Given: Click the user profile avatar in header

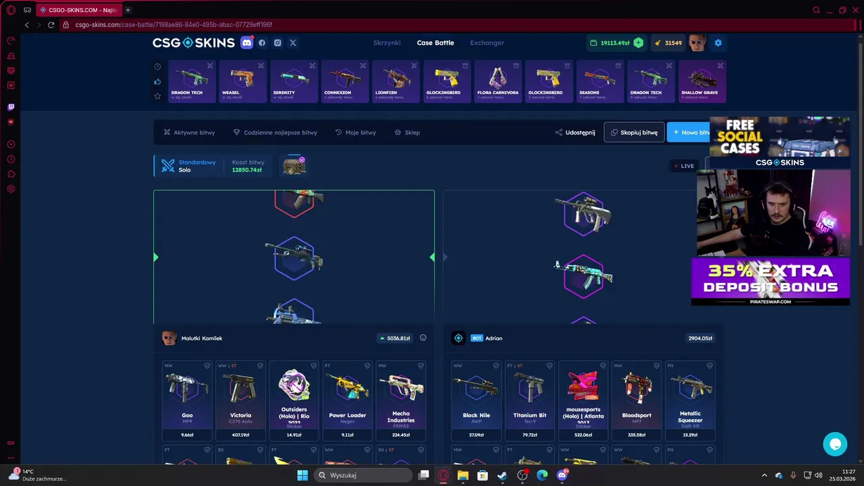Looking at the screenshot, I should 697,43.
